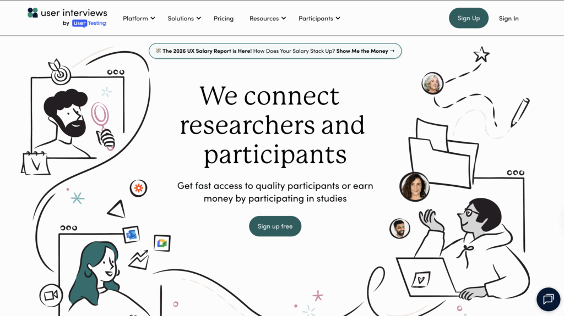Click the Sign up free button
Viewport: 564px width, 316px height.
(x=275, y=226)
